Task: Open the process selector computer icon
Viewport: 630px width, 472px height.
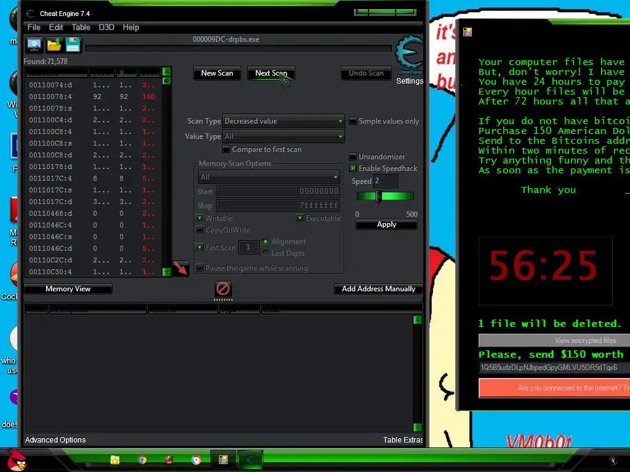Action: click(34, 44)
